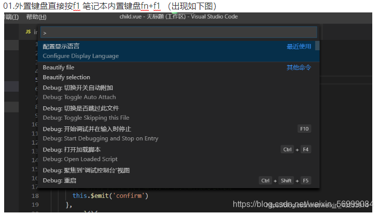Select the Configure Display Language command

pos(179,51)
